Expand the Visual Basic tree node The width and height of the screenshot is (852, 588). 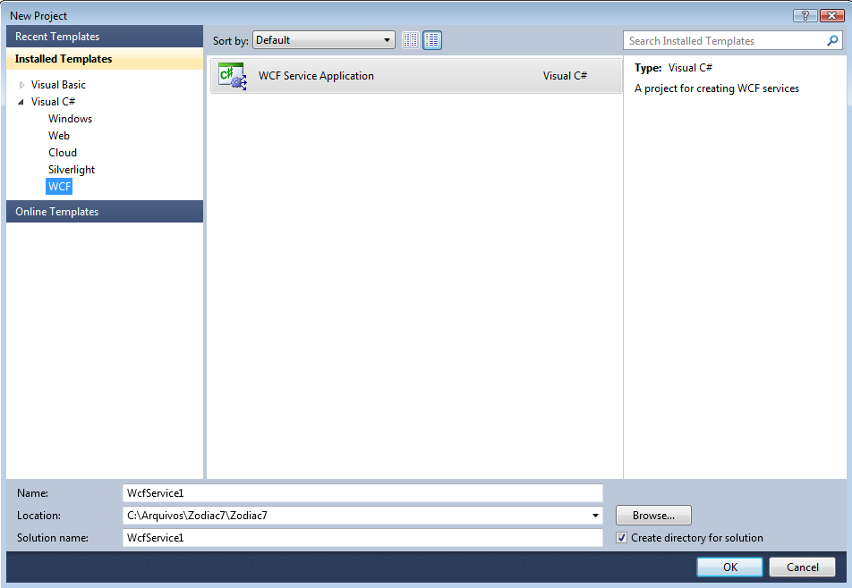(21, 85)
